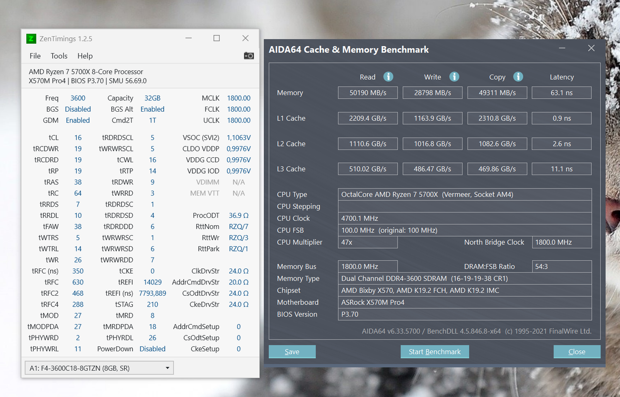Click the Motherboard field ASRock X570M Pro4
The image size is (620, 397).
click(x=465, y=302)
